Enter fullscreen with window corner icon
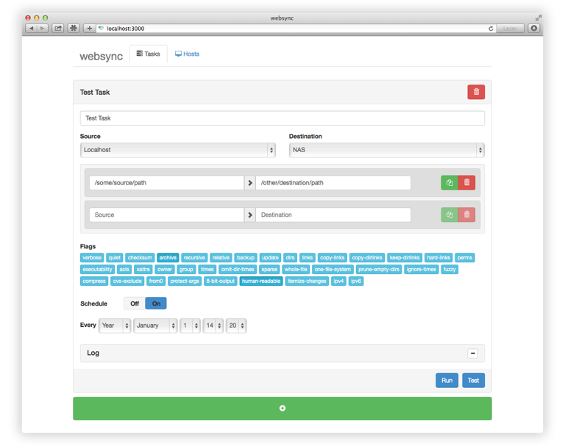 click(538, 18)
